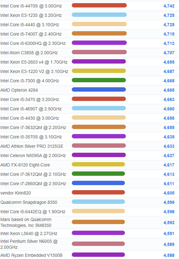
Task: Click the score 4,633
Action: [169, 146]
